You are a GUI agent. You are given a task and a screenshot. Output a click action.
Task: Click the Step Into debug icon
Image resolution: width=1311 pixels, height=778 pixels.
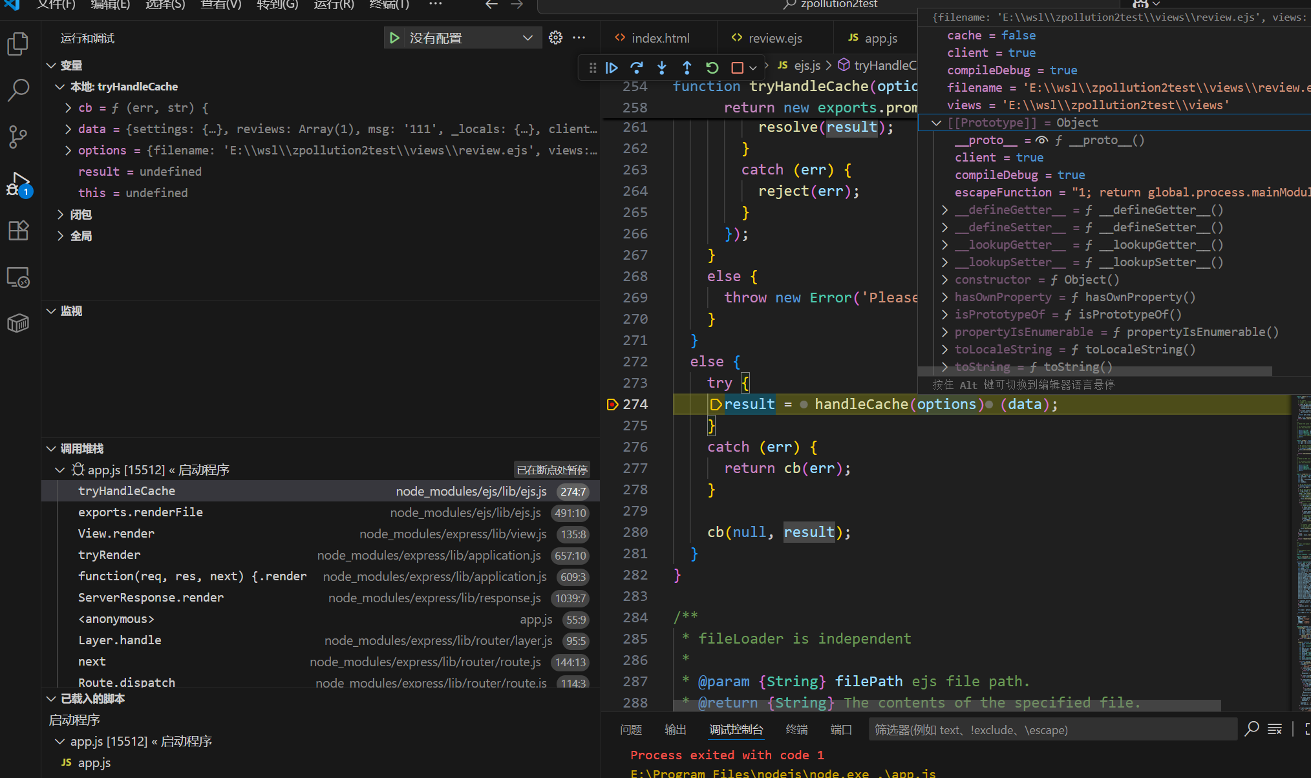coord(661,67)
